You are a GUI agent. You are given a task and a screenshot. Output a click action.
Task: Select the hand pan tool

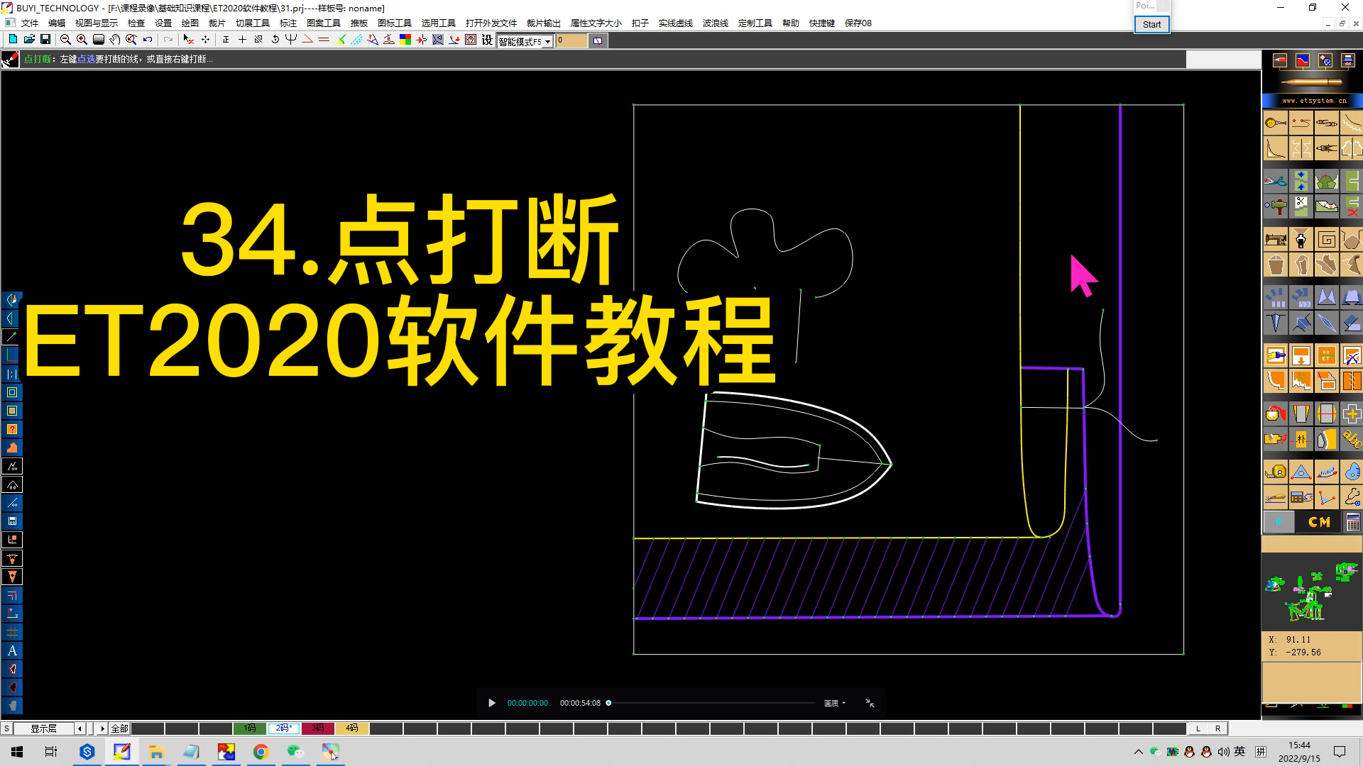tap(115, 40)
